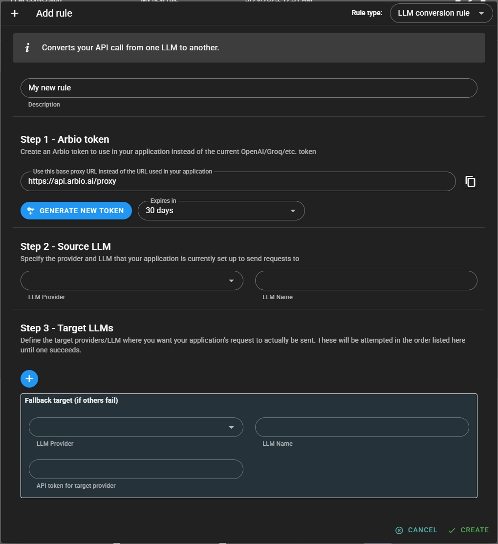Focus the rule Description field
498x544 pixels.
point(248,88)
